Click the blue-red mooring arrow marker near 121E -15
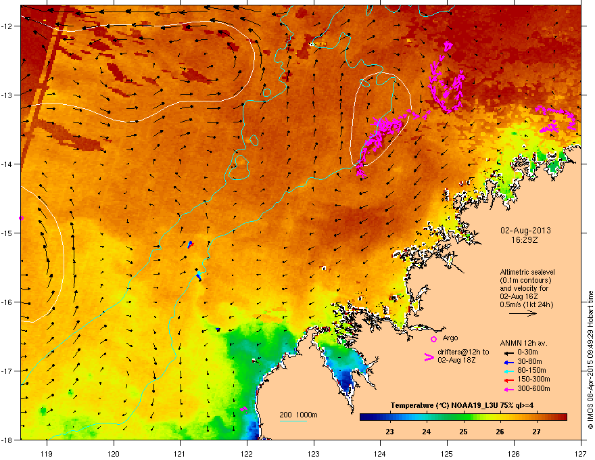Screen dimensions: 595x460 coord(190,244)
